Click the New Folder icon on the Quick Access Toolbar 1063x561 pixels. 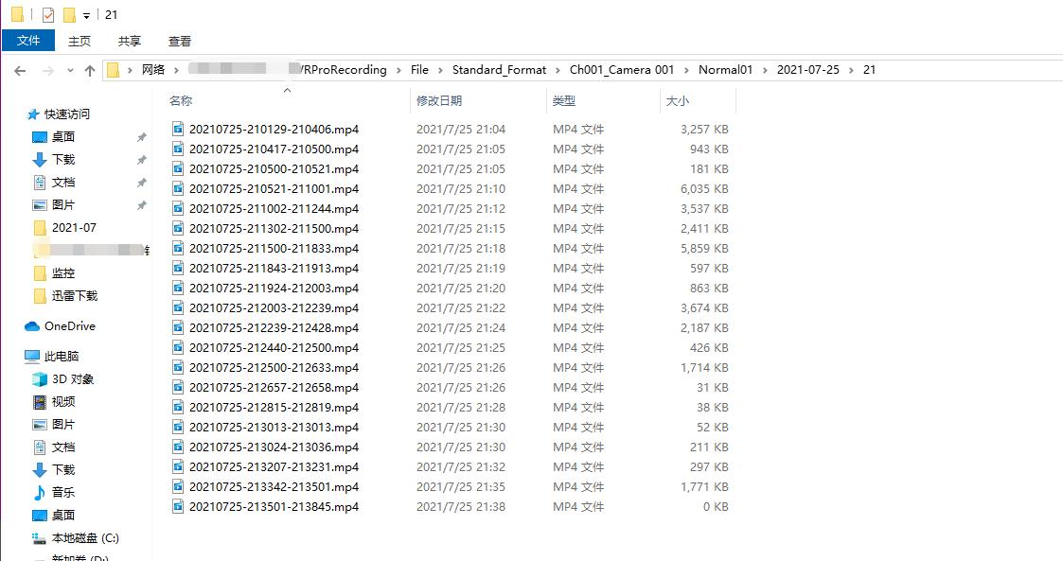[67, 14]
